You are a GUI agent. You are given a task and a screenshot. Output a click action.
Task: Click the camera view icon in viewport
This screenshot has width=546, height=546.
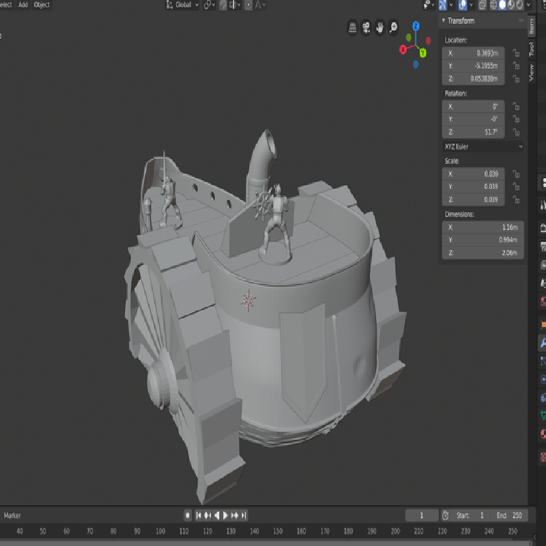[x=367, y=28]
